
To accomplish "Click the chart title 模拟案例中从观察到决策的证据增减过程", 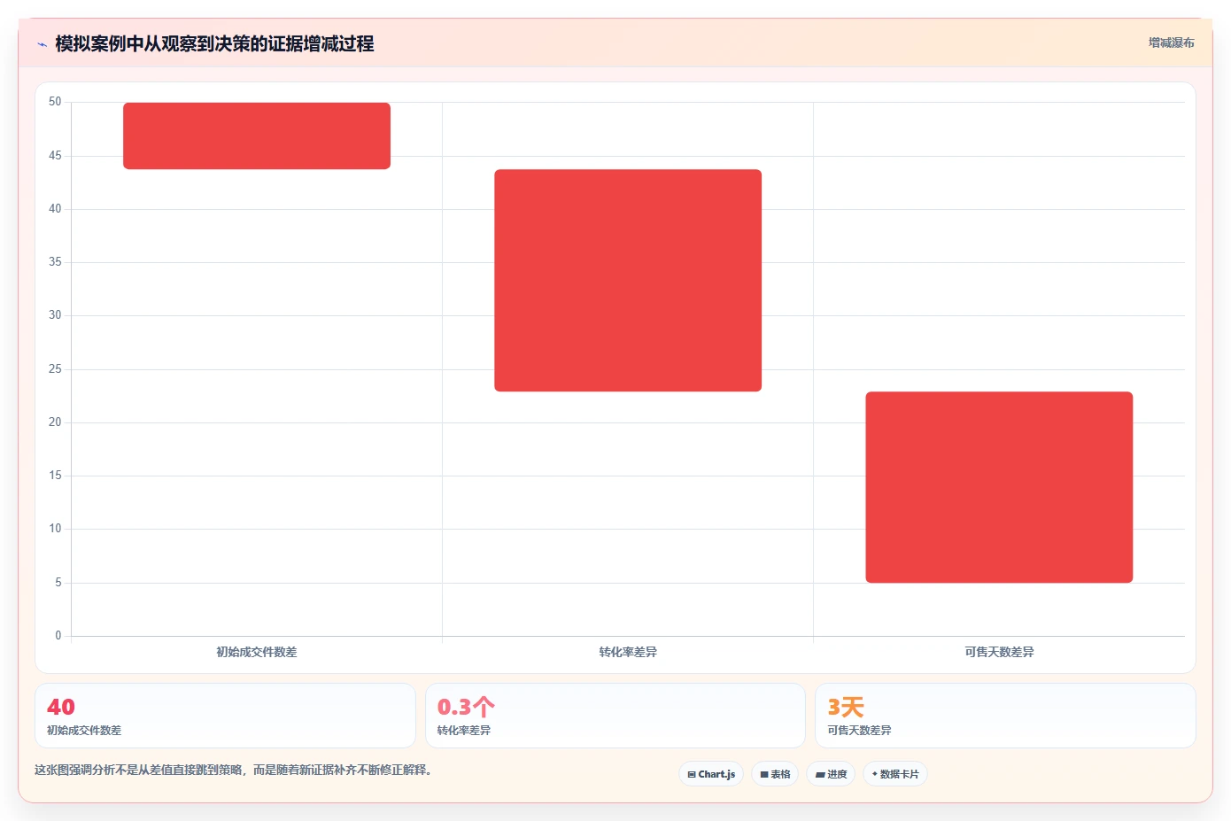I will click(214, 43).
